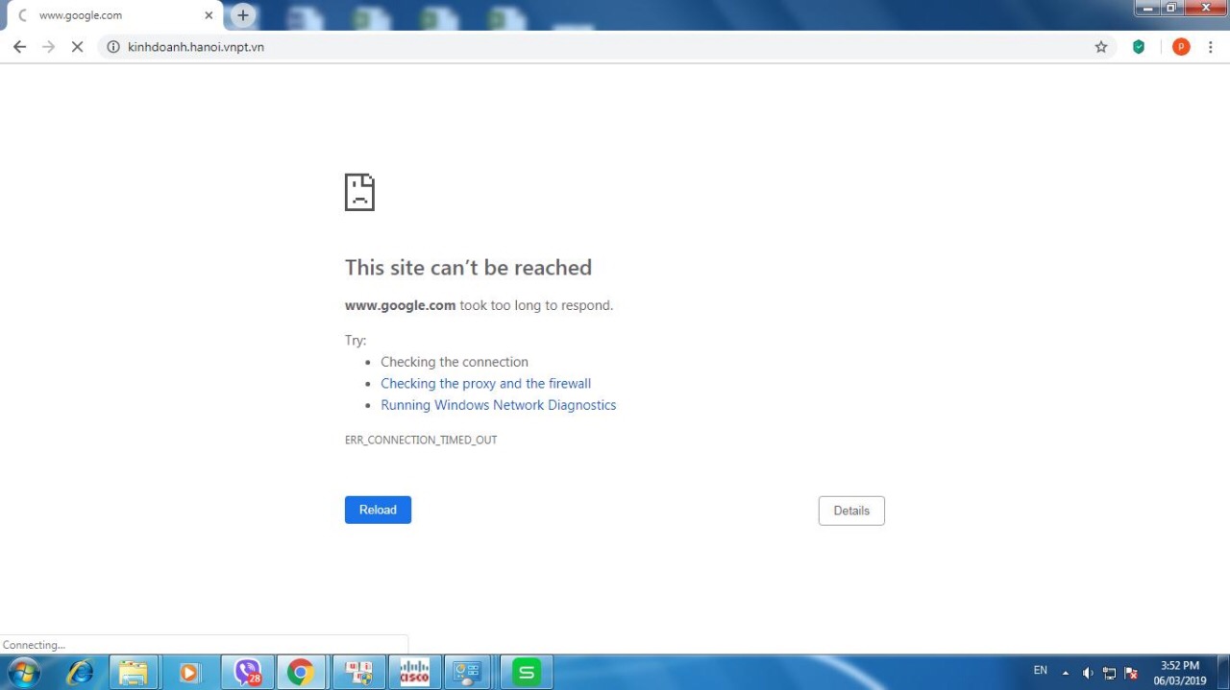Show error Details
Image resolution: width=1230 pixels, height=690 pixels.
tap(851, 511)
